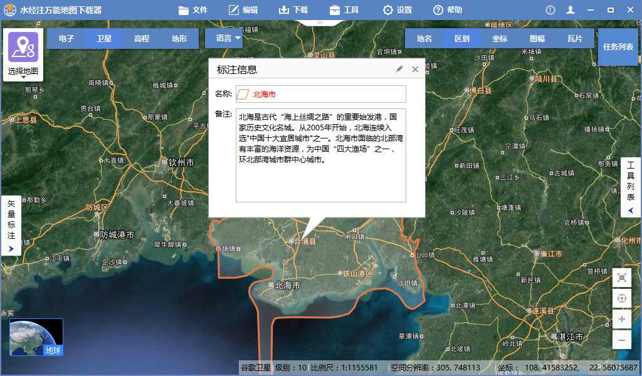This screenshot has height=376, width=642.
Task: Click the small collapse arrow under menu bar
Action: (x=320, y=23)
